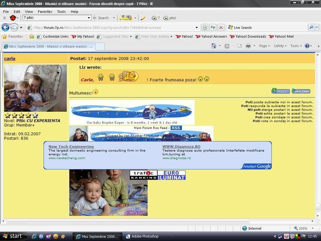Print the page using the printer icon
This screenshot has height=241, width=321.
248,46
